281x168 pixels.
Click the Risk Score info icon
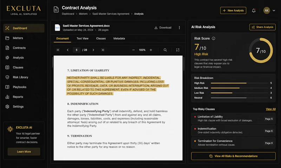tap(214, 38)
